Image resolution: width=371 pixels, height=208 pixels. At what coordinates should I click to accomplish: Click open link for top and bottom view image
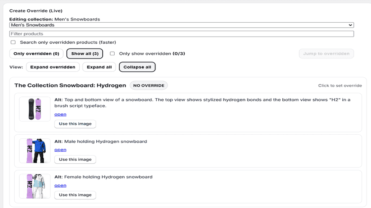60,114
